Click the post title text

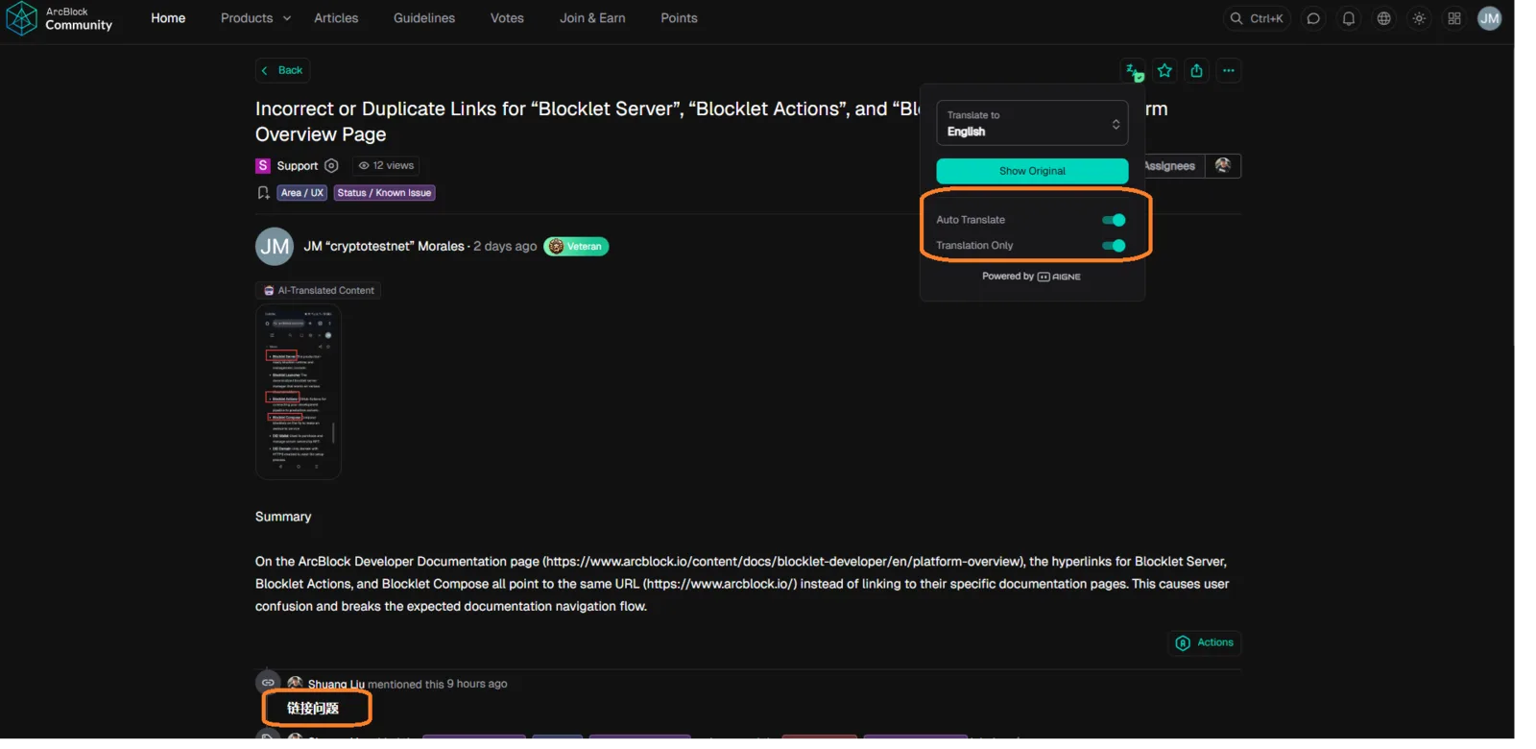[711, 122]
